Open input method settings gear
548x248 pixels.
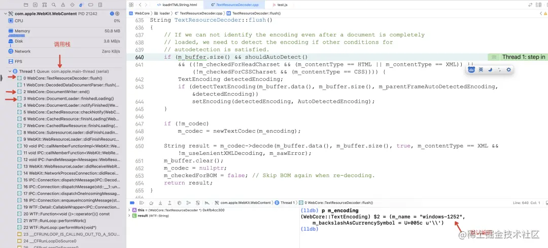(x=508, y=70)
